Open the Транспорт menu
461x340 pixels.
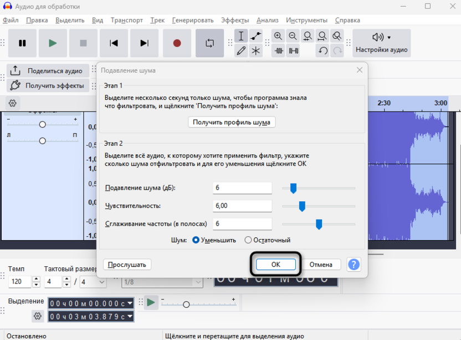(126, 19)
